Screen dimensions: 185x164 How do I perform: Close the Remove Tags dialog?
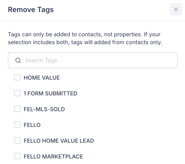(x=176, y=9)
